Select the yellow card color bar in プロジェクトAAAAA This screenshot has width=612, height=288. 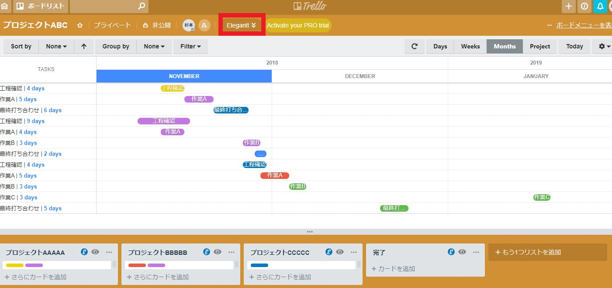[x=14, y=264]
